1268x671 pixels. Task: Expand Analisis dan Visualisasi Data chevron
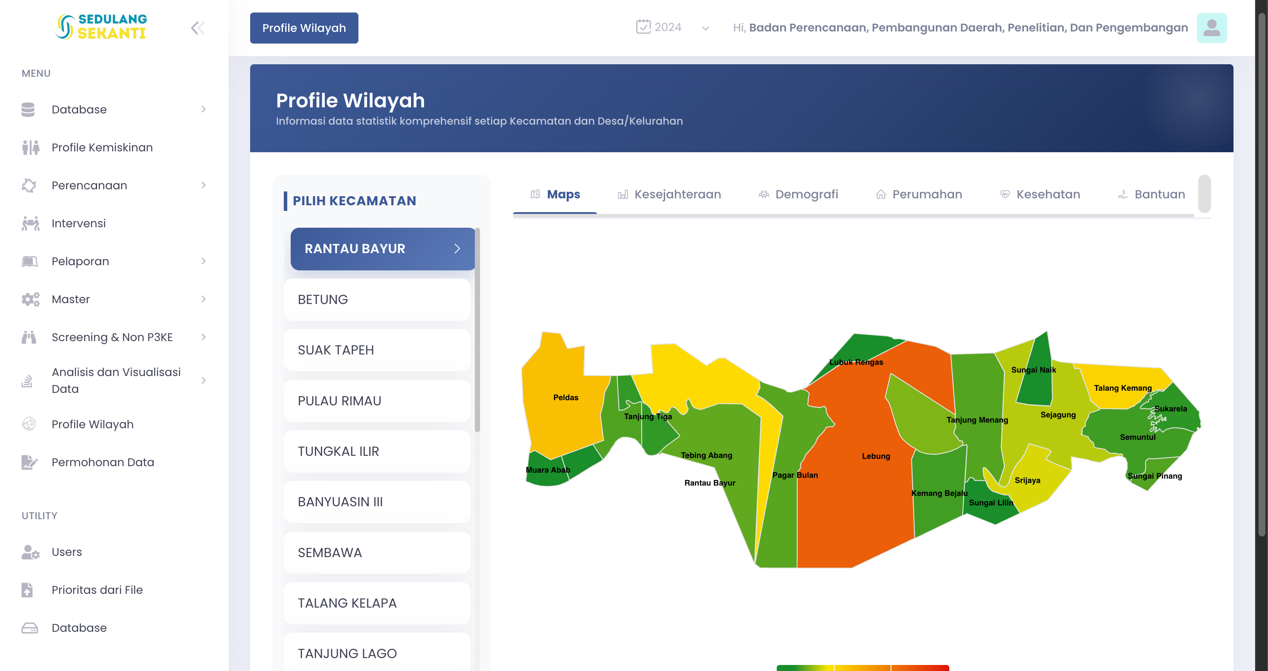click(203, 380)
